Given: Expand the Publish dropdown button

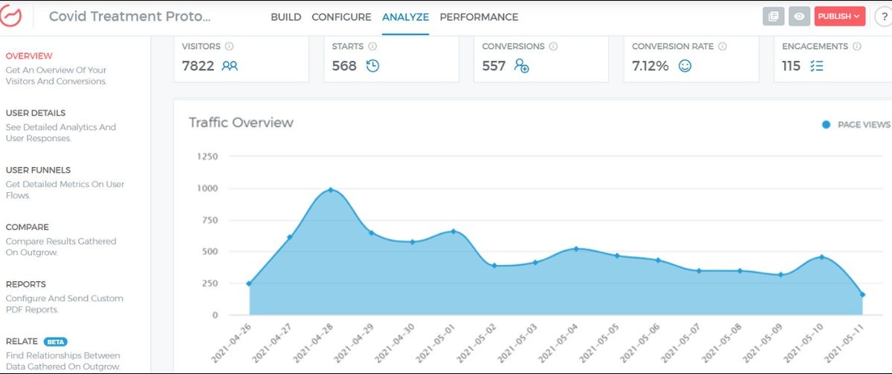Looking at the screenshot, I should (839, 16).
